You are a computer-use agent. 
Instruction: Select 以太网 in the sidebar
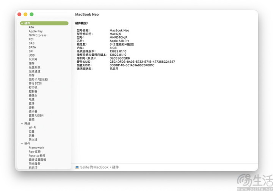tap(33, 59)
